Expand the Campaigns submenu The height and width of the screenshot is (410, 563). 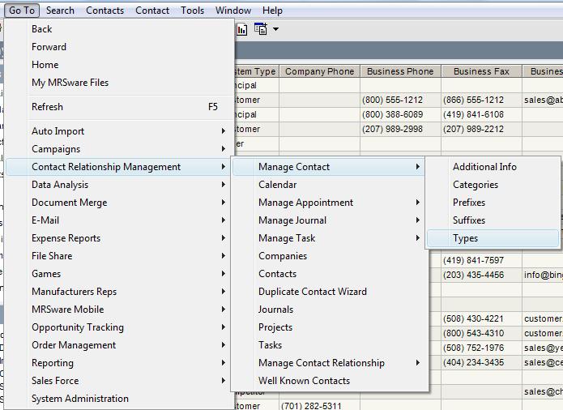(x=120, y=148)
